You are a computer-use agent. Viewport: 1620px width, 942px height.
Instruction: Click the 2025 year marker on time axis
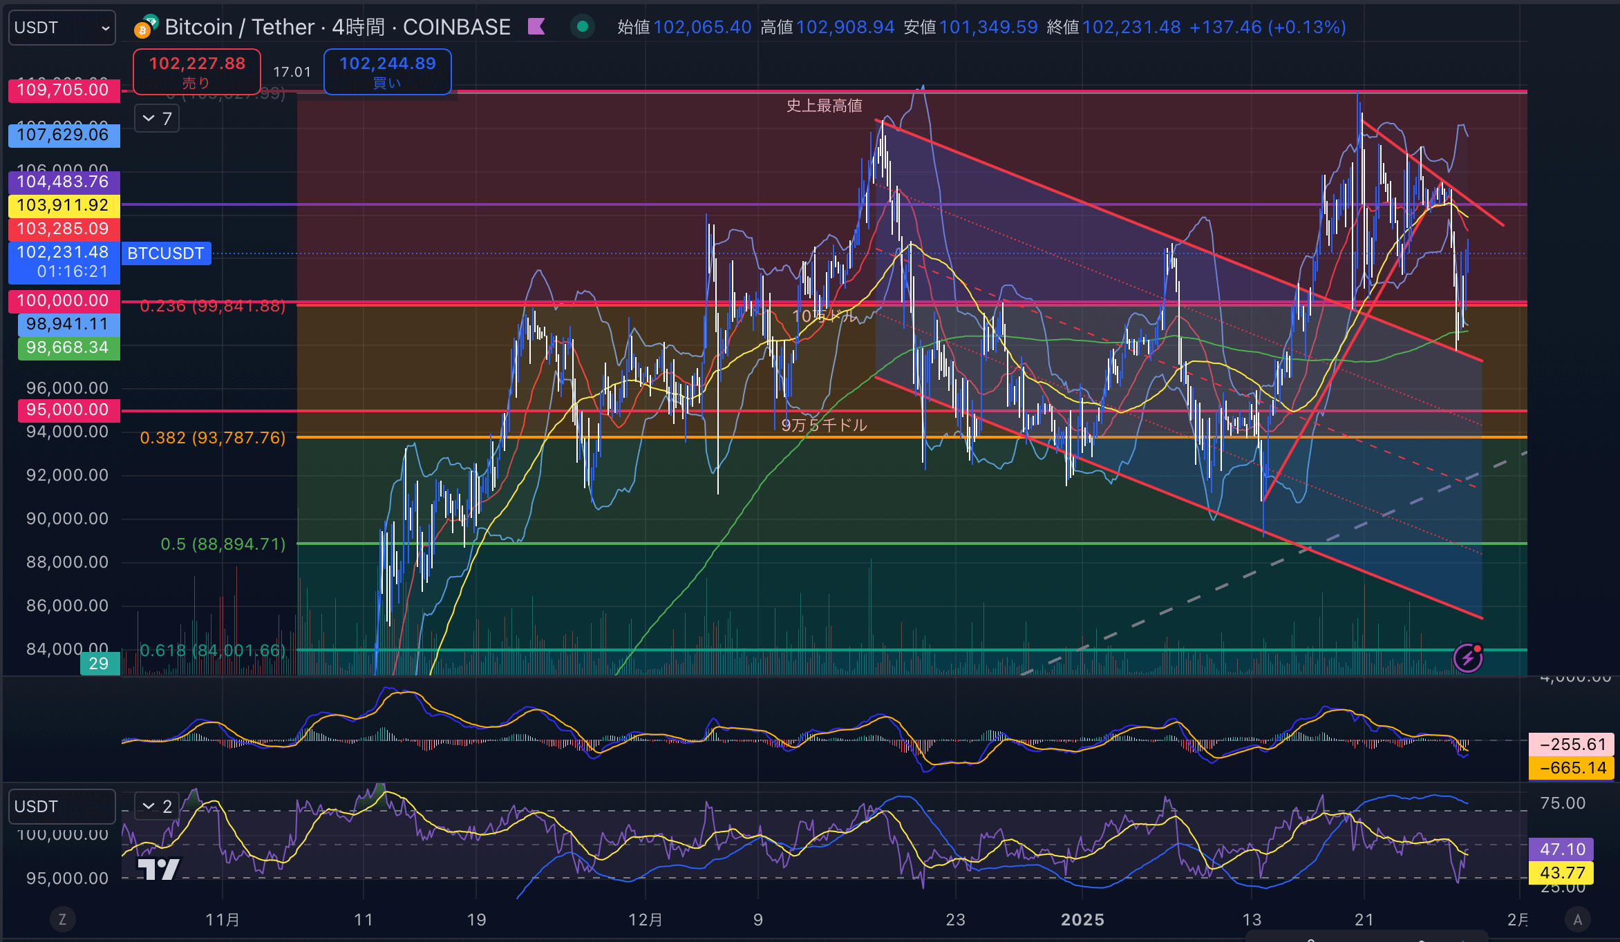tap(1082, 920)
